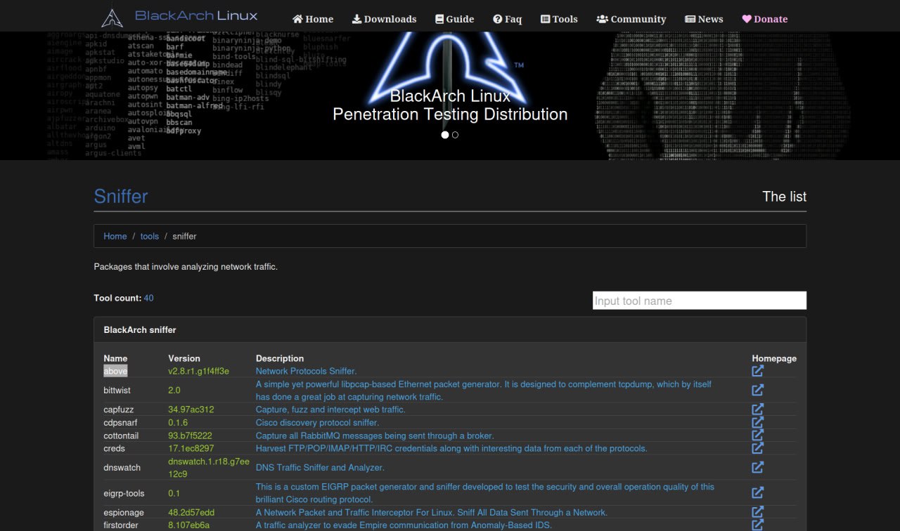Viewport: 900px width, 531px height.
Task: Click the 'eigrp-tools' tool name
Action: pos(124,493)
